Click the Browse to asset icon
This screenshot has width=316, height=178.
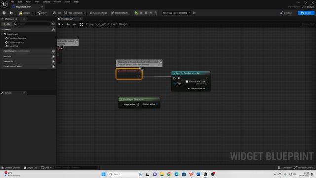pyautogui.click(x=11, y=13)
